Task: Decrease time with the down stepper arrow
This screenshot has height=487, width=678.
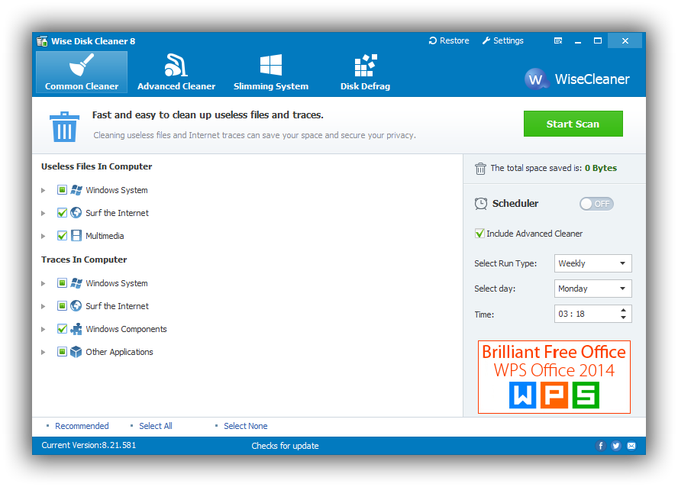Action: pyautogui.click(x=623, y=318)
